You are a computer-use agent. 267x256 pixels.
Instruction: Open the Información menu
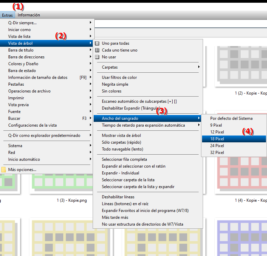29,15
